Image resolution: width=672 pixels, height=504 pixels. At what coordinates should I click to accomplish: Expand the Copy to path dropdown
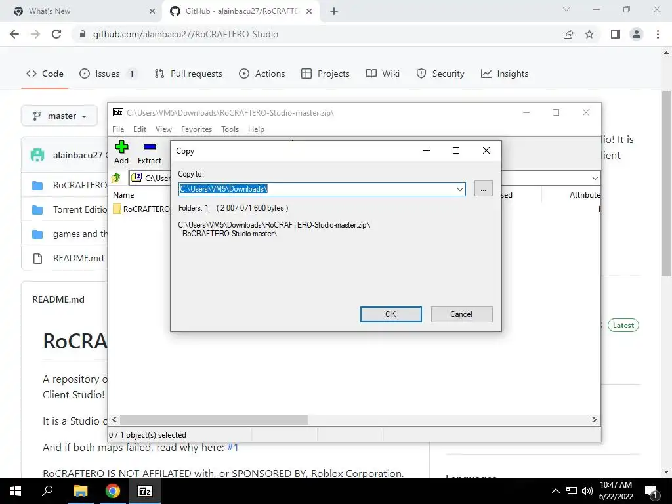(x=460, y=189)
